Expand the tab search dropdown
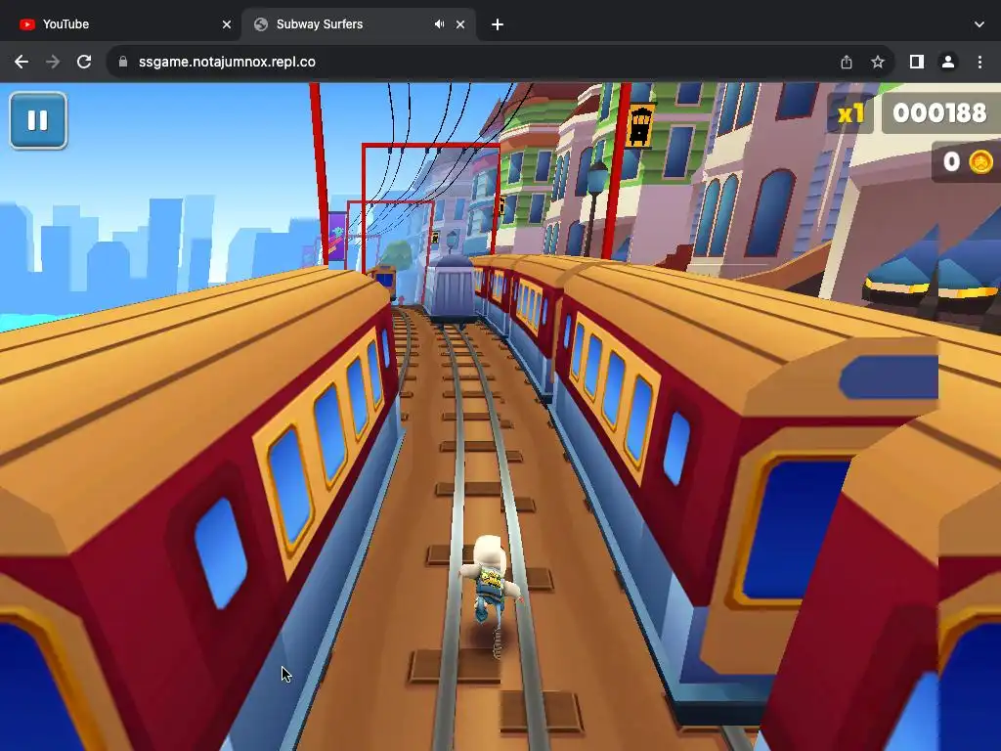Viewport: 1001px width, 751px height. click(x=979, y=24)
